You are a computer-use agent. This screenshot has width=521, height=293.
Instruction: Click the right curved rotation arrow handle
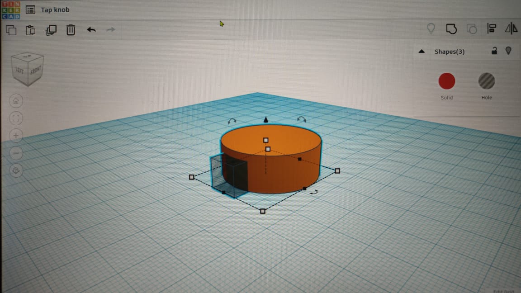[x=301, y=119]
